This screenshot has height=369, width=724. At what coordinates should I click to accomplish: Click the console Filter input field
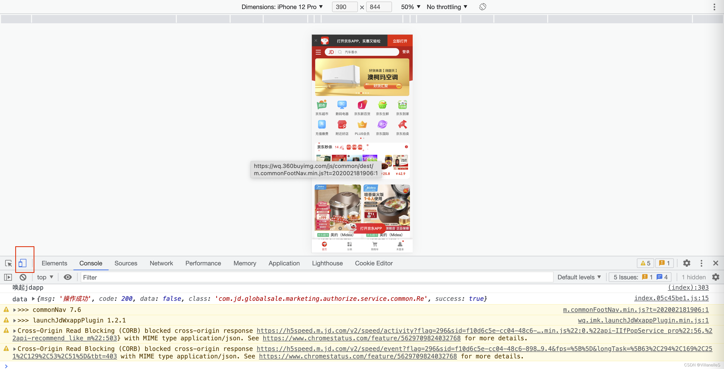click(317, 277)
